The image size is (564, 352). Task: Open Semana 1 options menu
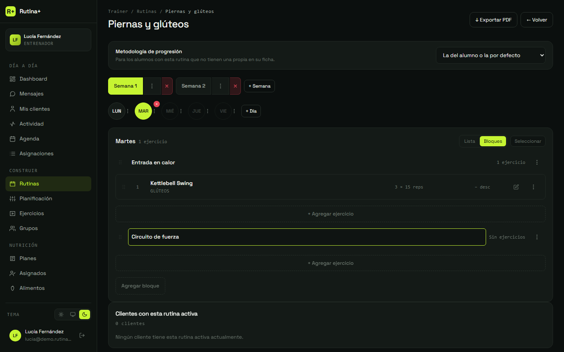[152, 86]
